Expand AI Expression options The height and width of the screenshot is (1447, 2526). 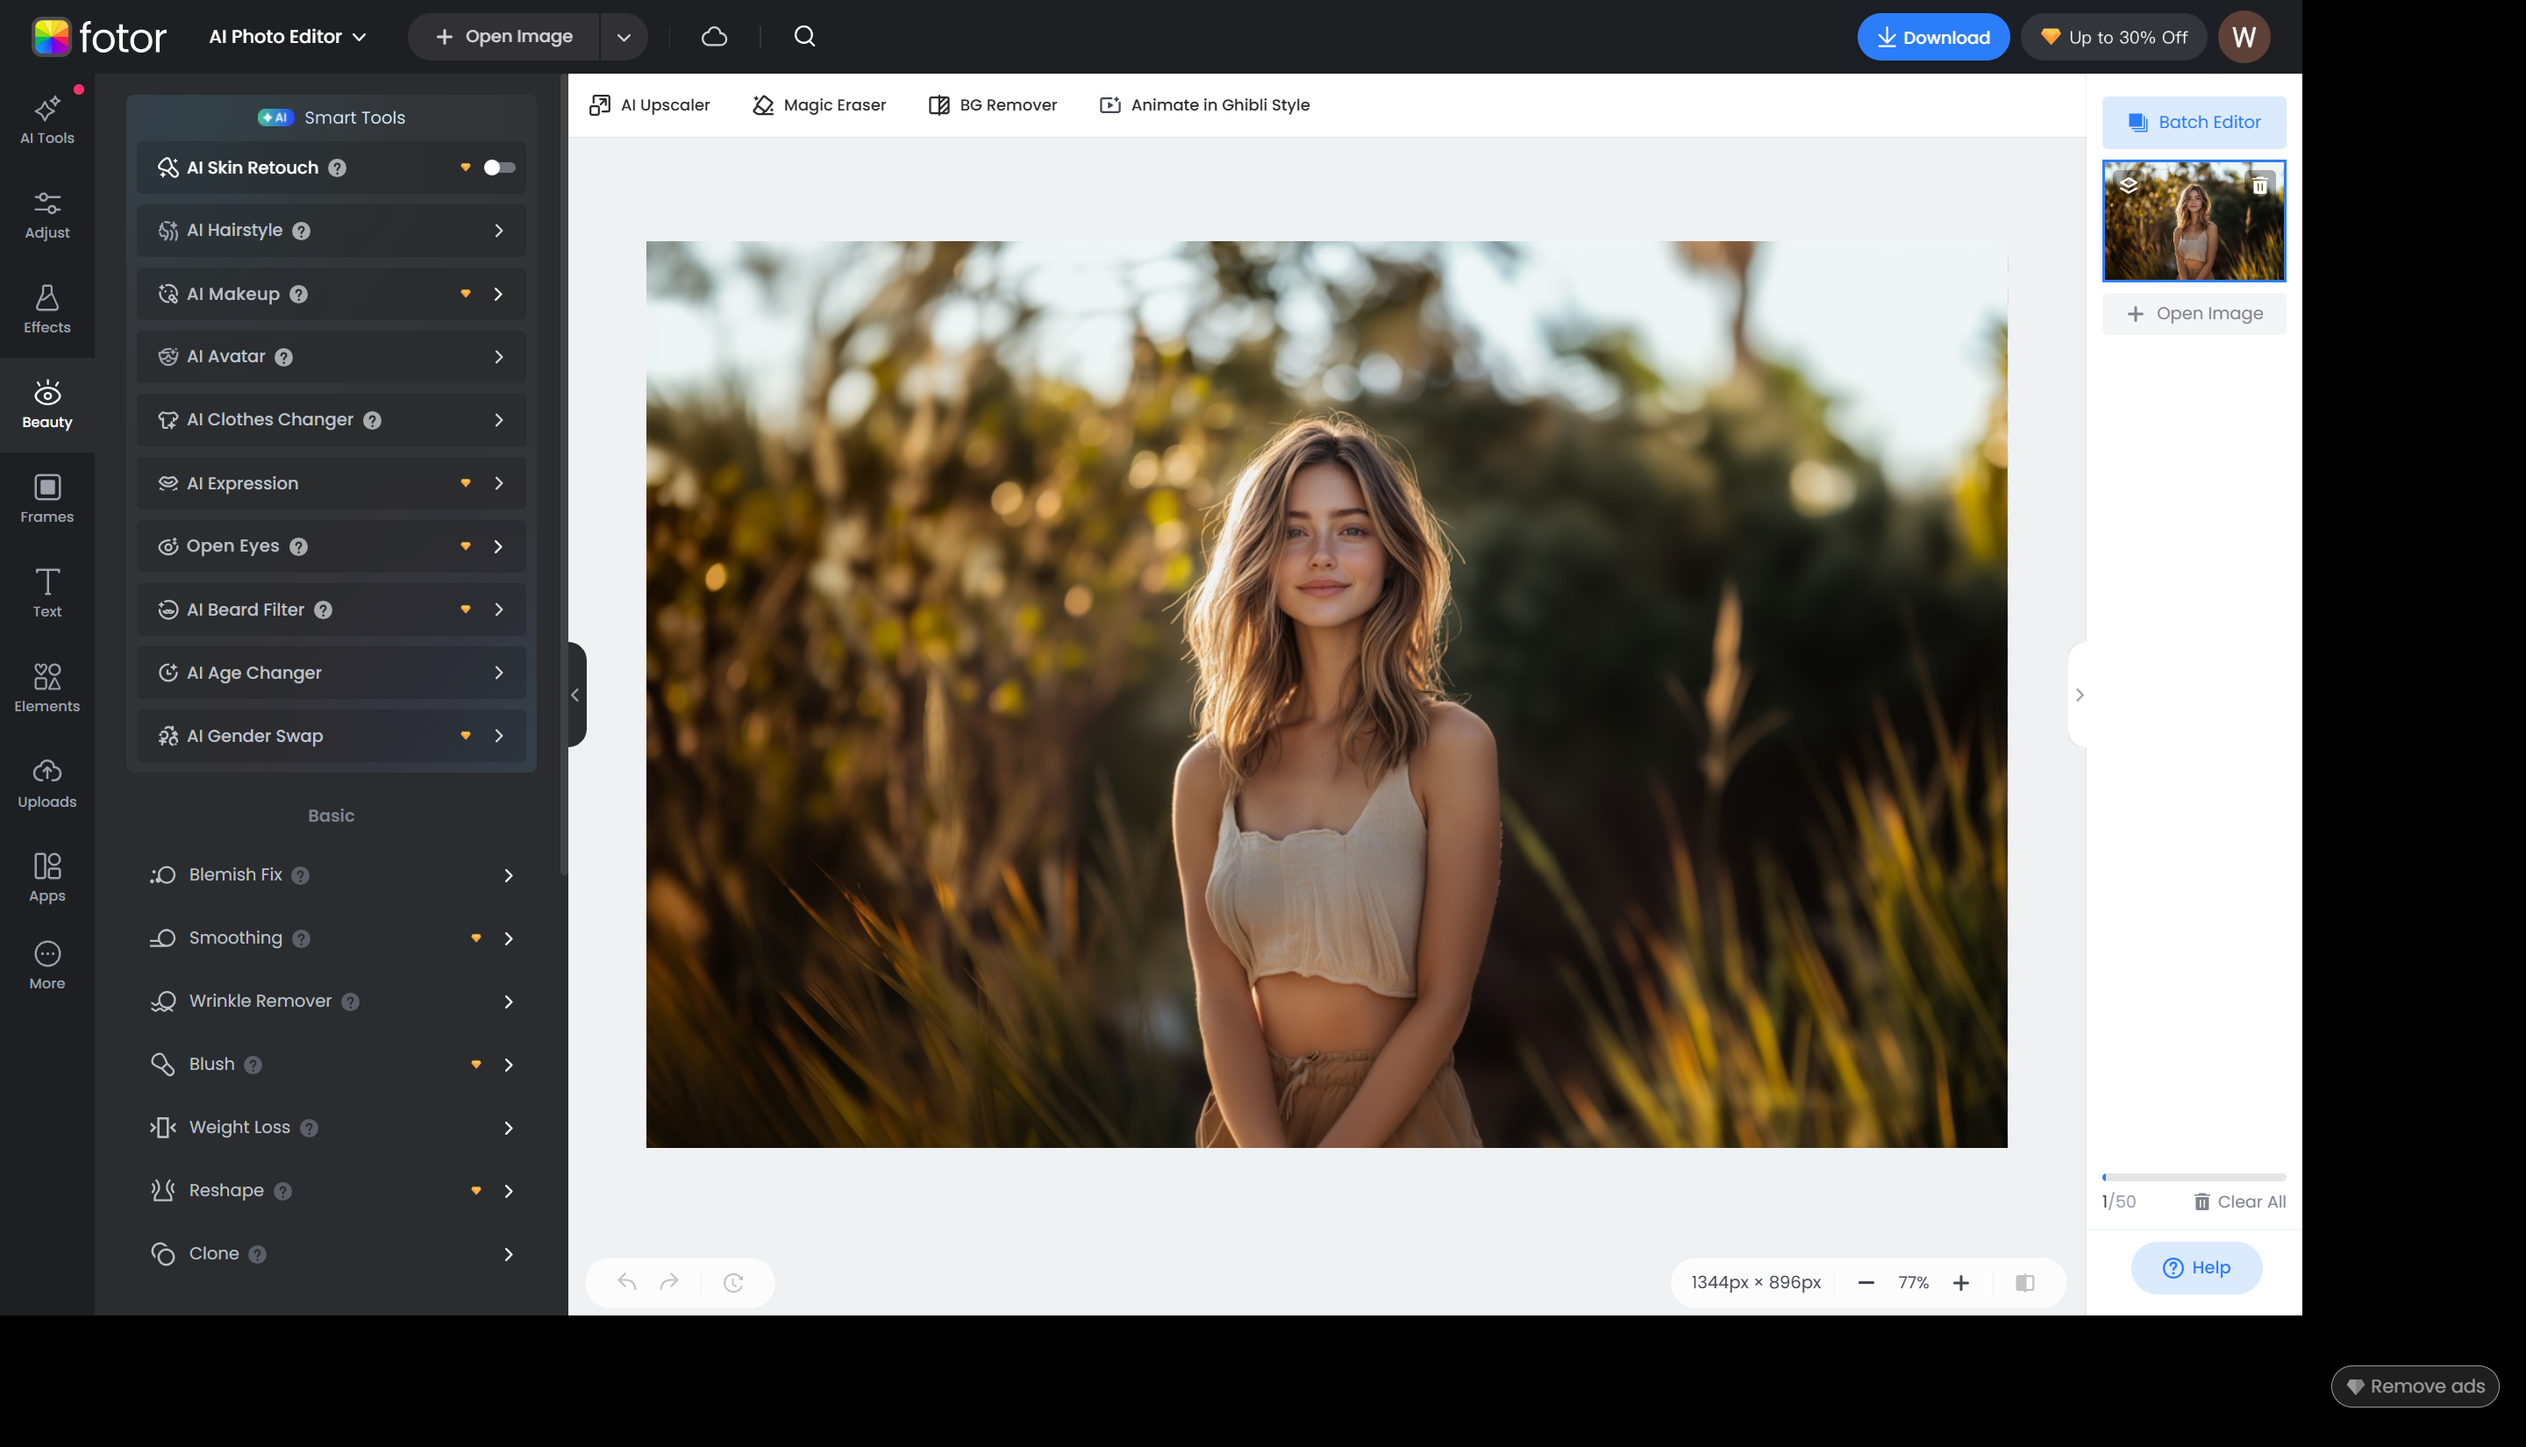(x=499, y=483)
